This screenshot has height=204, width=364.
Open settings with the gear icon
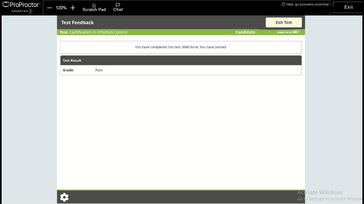pyautogui.click(x=64, y=197)
